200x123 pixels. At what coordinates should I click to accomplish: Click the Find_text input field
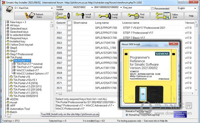[x=136, y=8]
